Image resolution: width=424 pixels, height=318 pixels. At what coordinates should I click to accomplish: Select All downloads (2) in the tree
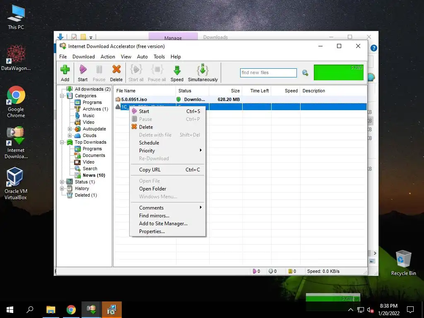(92, 89)
